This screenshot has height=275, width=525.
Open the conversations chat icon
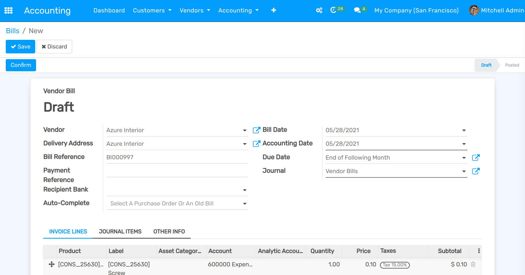(x=357, y=10)
